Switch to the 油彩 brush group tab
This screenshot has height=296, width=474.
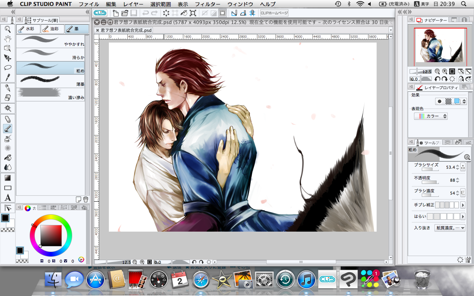[x=52, y=29]
